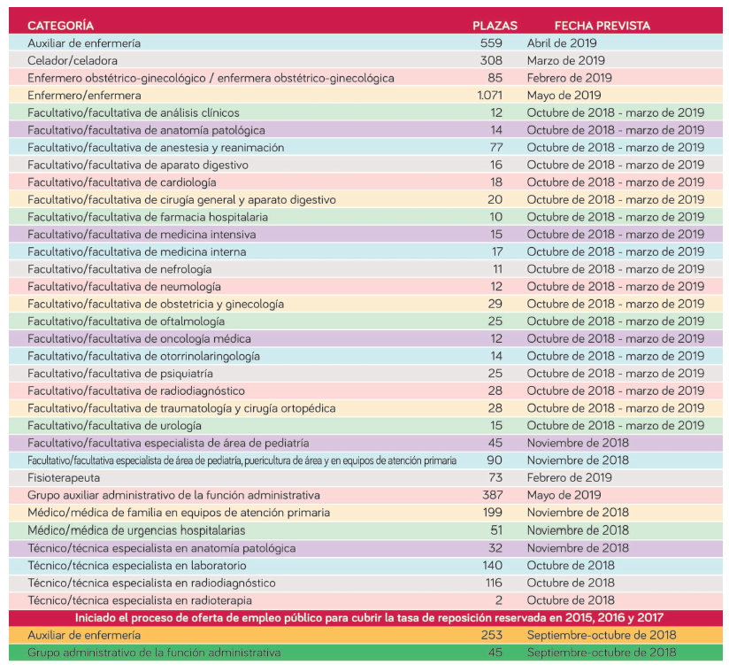Click 'Facultativo/facultativa de obstetricia y ginecología'
This screenshot has width=729, height=665.
[x=156, y=304]
